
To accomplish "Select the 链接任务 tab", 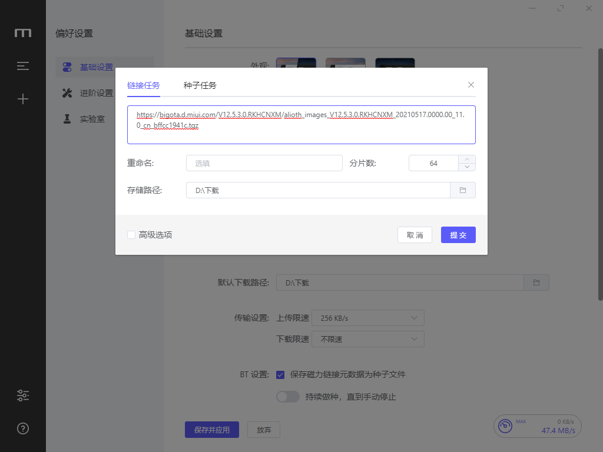I will (143, 85).
